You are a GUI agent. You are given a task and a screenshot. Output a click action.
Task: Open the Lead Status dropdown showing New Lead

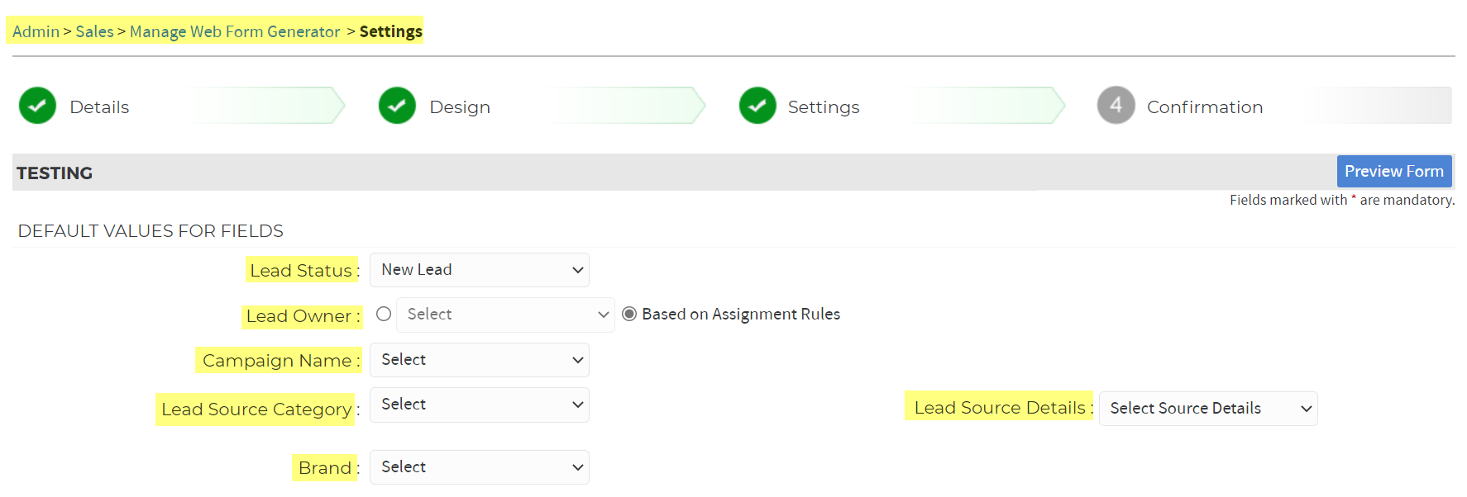pos(480,270)
